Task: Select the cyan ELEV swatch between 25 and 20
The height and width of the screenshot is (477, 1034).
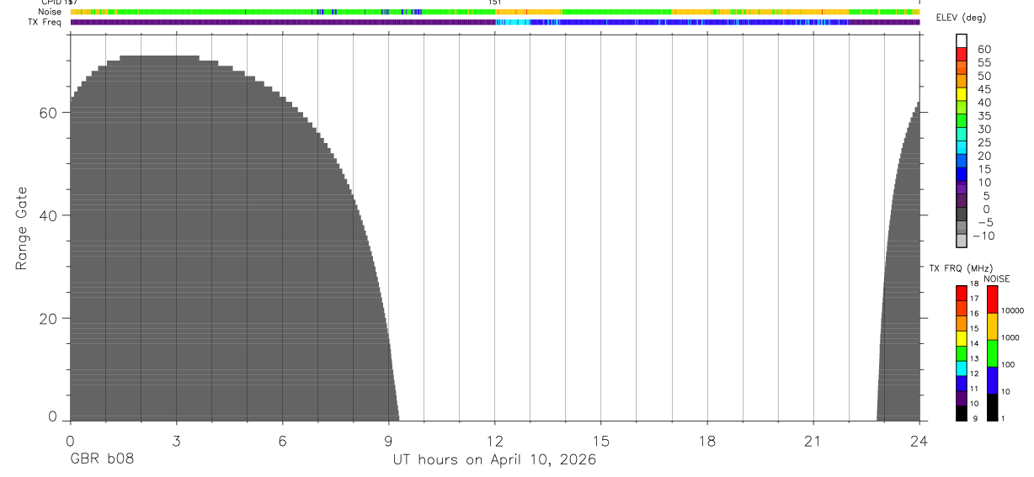Action: tap(962, 148)
